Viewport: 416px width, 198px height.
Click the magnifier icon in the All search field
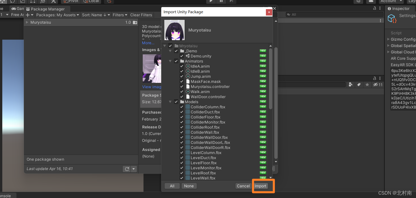289,14
